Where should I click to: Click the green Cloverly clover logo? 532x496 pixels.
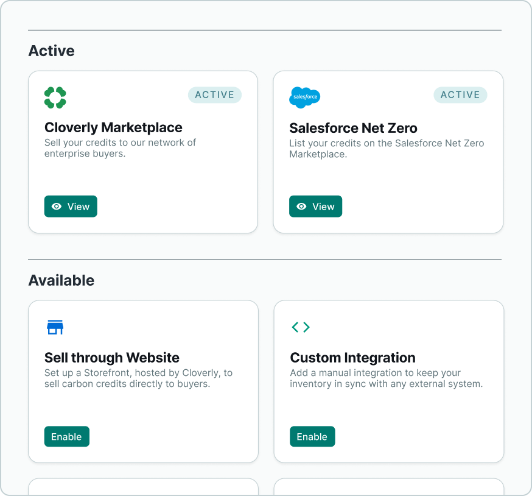click(x=55, y=97)
